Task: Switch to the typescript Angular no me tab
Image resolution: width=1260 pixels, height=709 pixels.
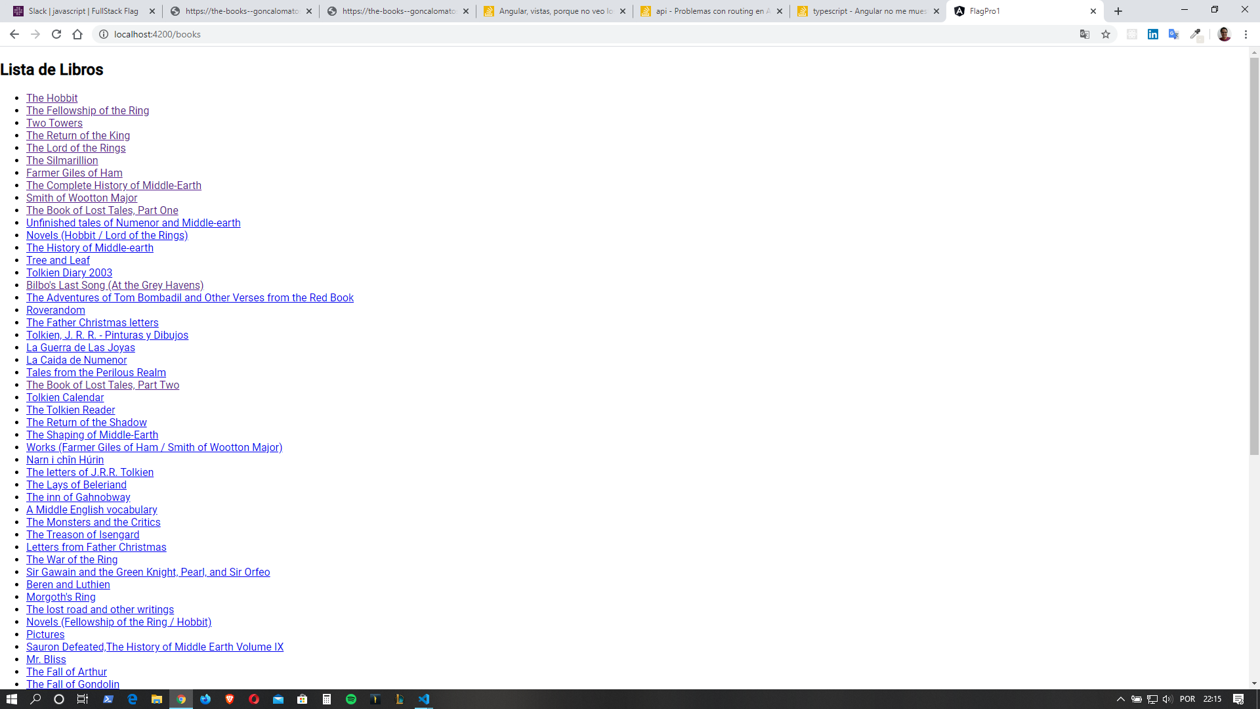Action: 869,11
